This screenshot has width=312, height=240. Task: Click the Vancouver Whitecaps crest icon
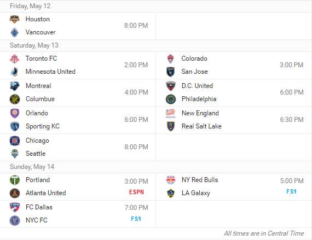[15, 33]
